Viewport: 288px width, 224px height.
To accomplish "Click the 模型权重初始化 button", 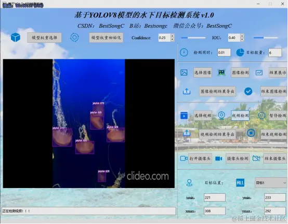I will (106, 38).
